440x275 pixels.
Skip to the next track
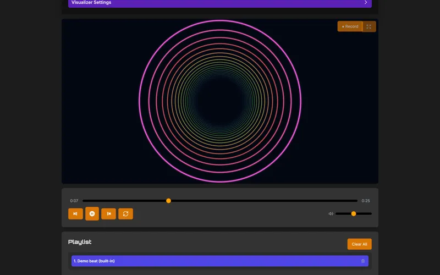(x=108, y=214)
